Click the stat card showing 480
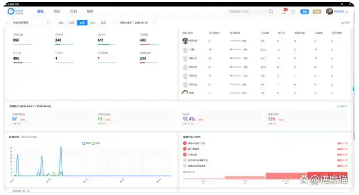 point(149,39)
